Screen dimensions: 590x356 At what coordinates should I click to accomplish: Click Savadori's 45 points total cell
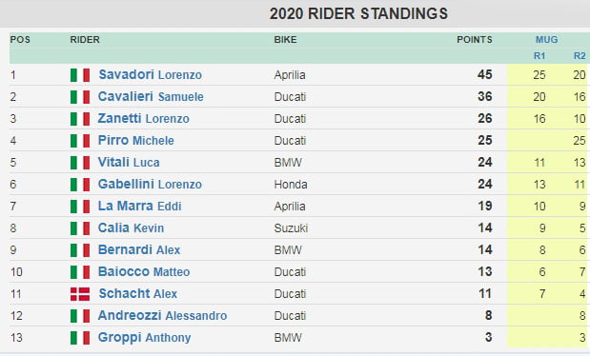[484, 74]
